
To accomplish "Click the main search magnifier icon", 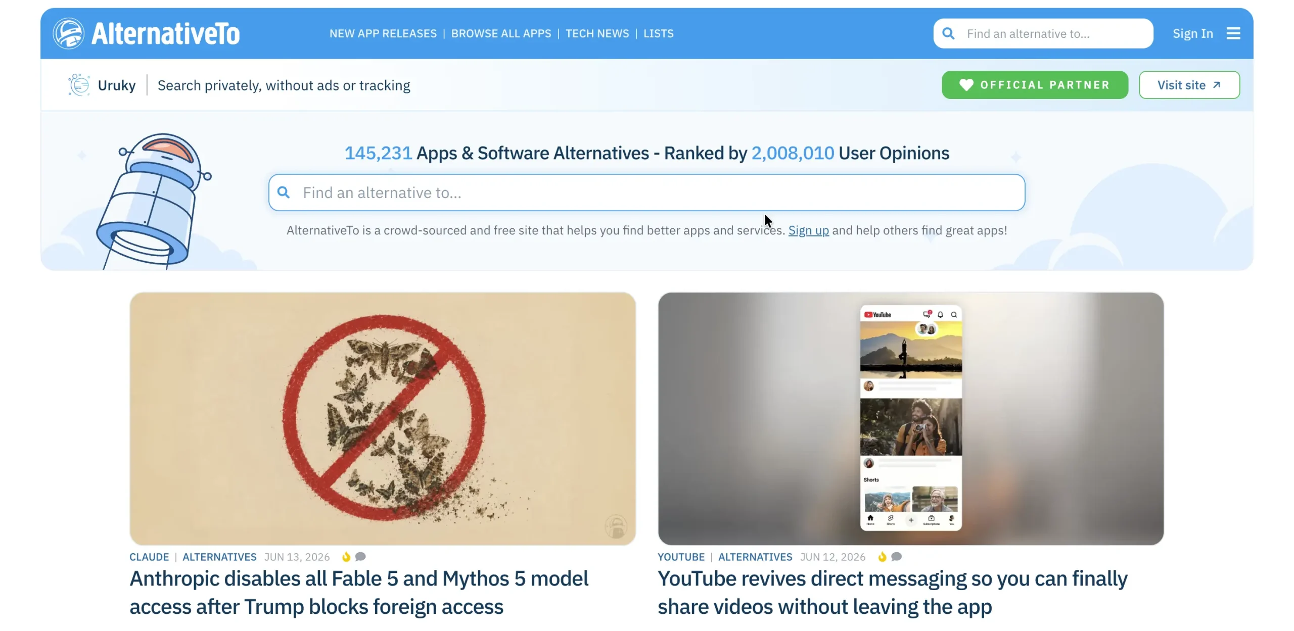I will 284,192.
